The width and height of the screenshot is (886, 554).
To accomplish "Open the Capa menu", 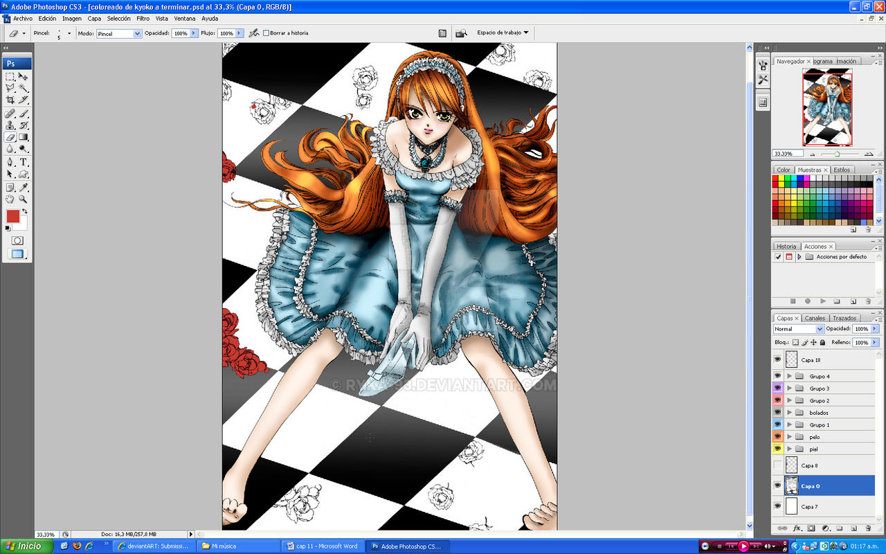I will (94, 19).
